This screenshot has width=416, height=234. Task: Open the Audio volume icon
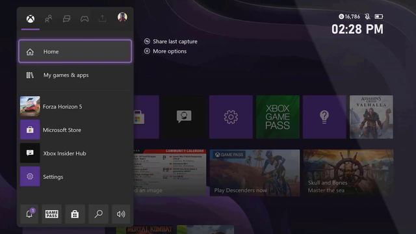[x=121, y=214]
